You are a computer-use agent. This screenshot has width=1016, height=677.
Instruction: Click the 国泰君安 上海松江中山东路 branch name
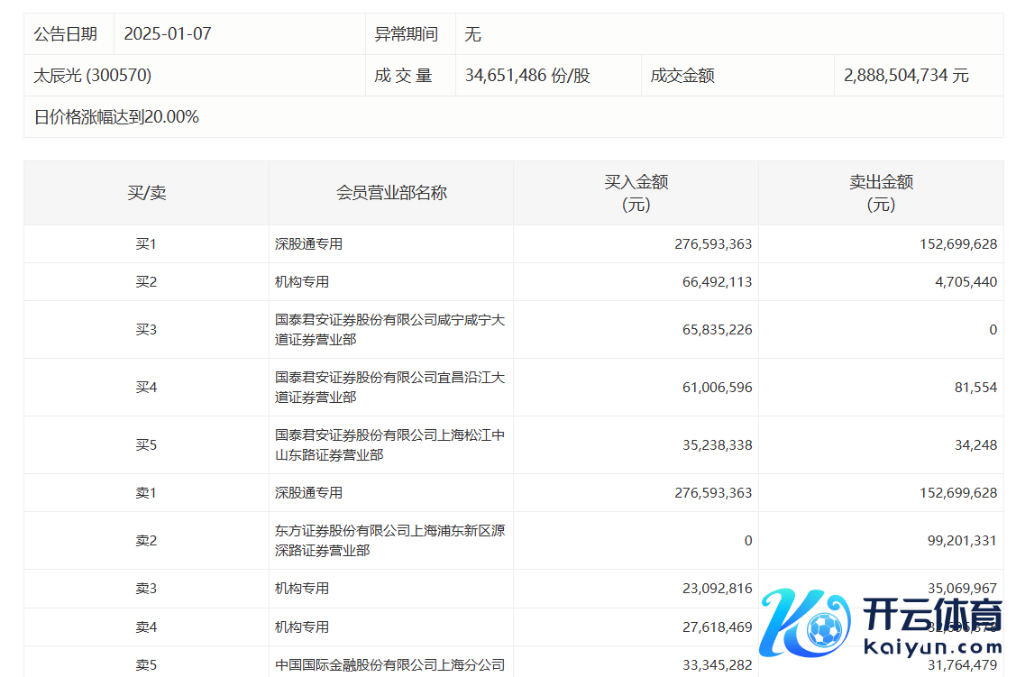389,445
